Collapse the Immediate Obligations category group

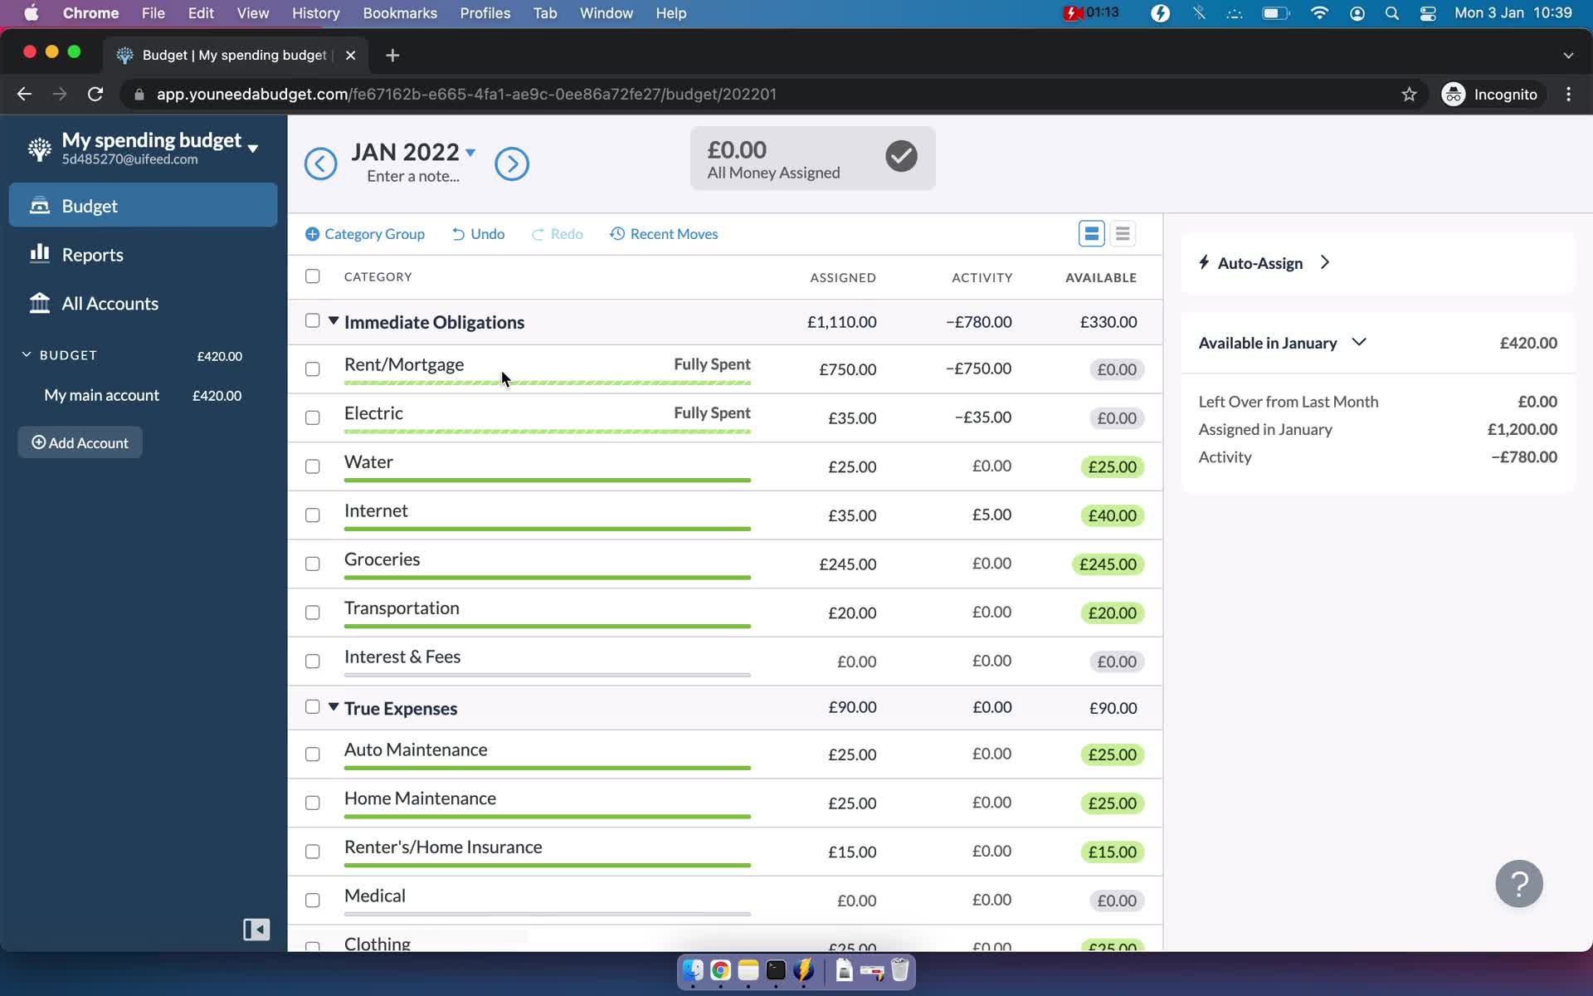333,320
